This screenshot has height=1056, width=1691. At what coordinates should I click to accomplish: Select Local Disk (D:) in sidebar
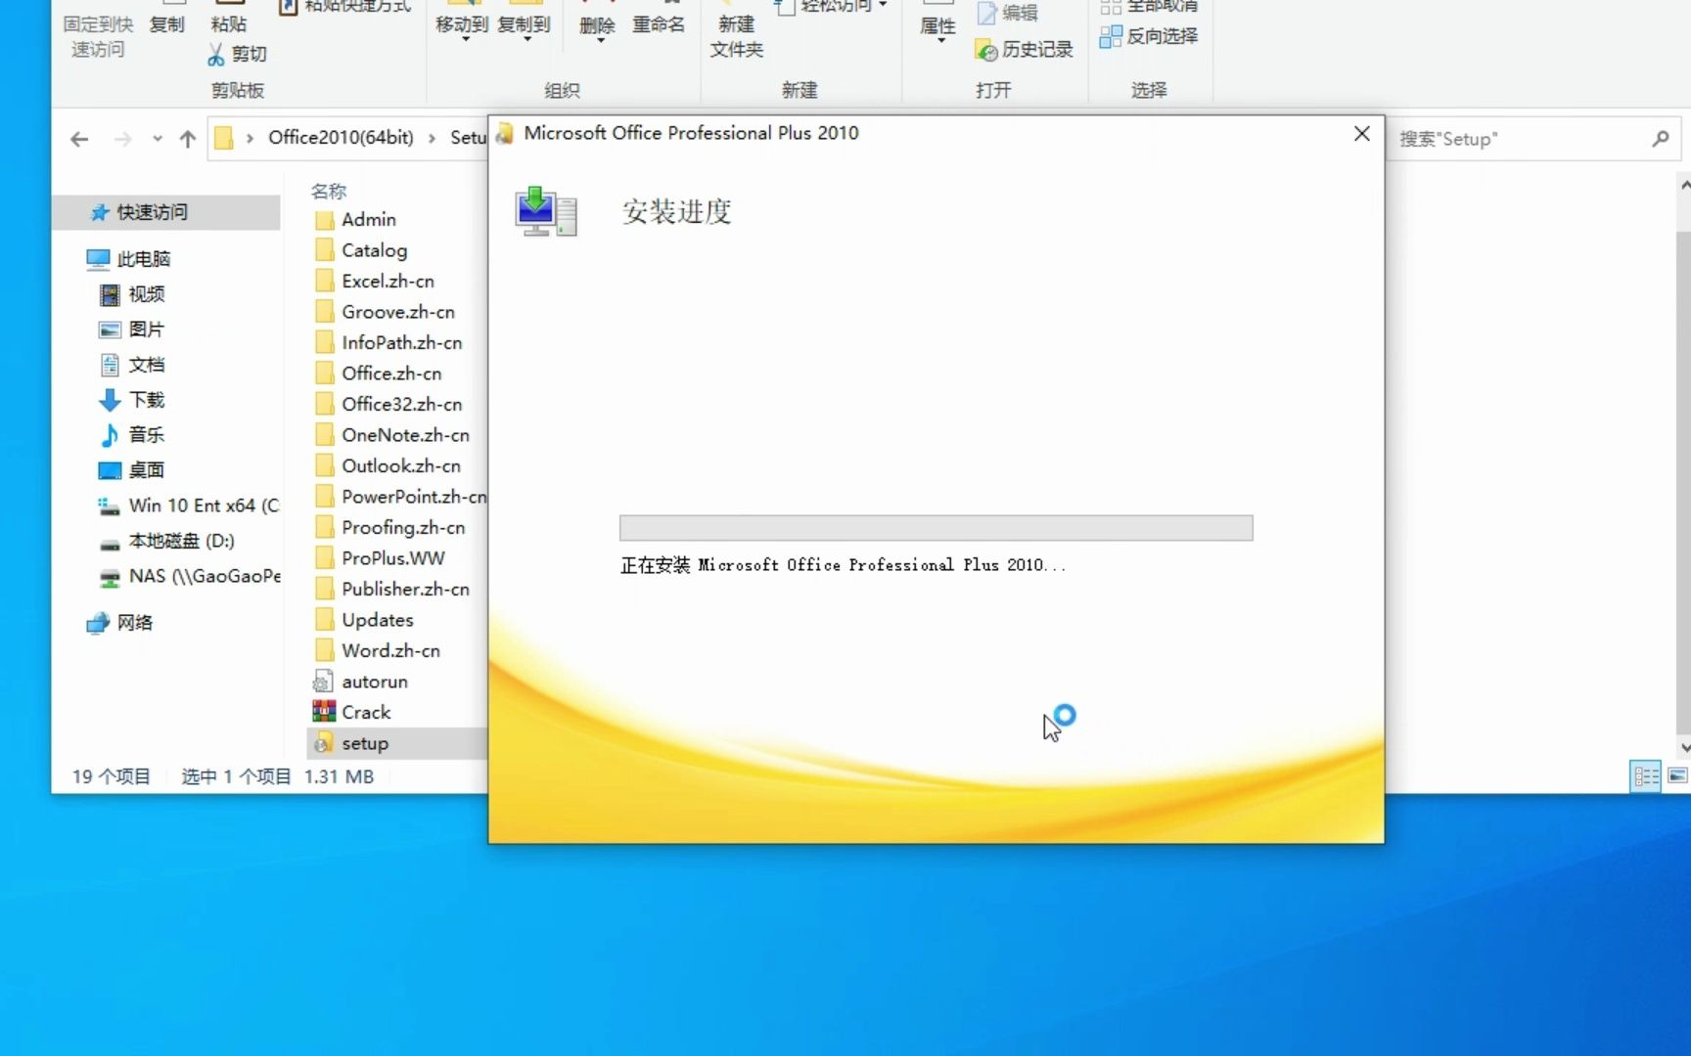[x=166, y=541]
